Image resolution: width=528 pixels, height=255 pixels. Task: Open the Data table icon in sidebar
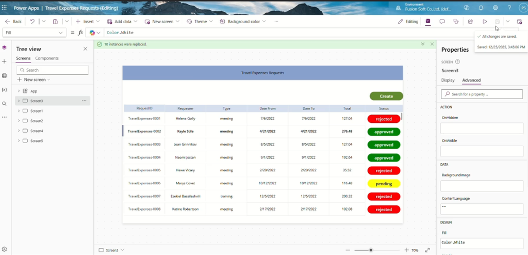point(4,75)
